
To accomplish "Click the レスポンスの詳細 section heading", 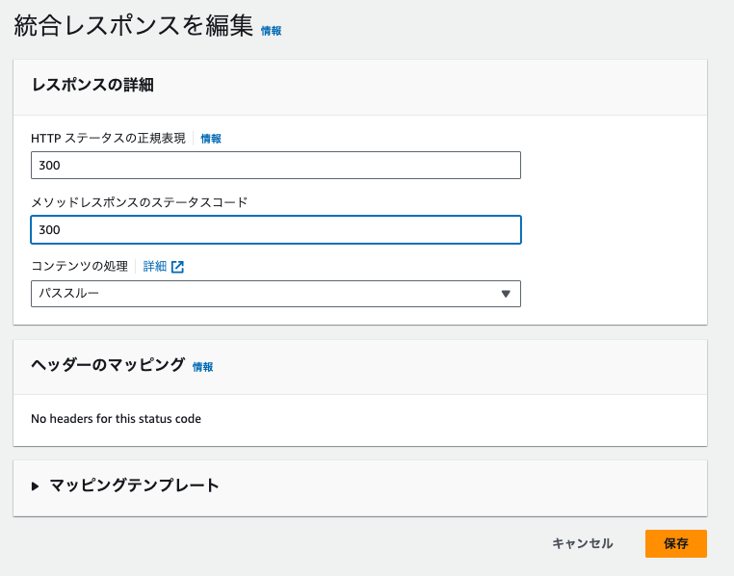I will 92,85.
